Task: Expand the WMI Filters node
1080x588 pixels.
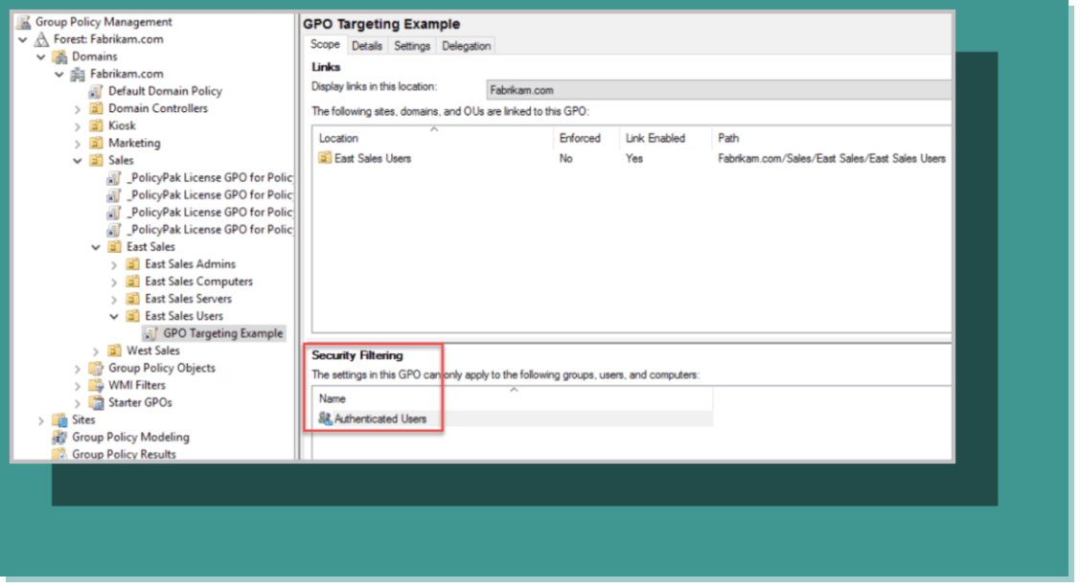Action: click(x=78, y=386)
